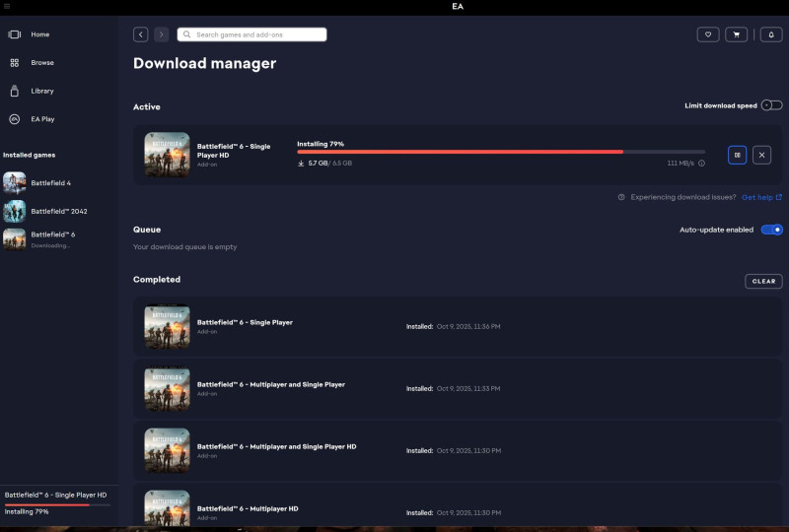
Task: Click the 'Download manager' page title
Action: [205, 63]
